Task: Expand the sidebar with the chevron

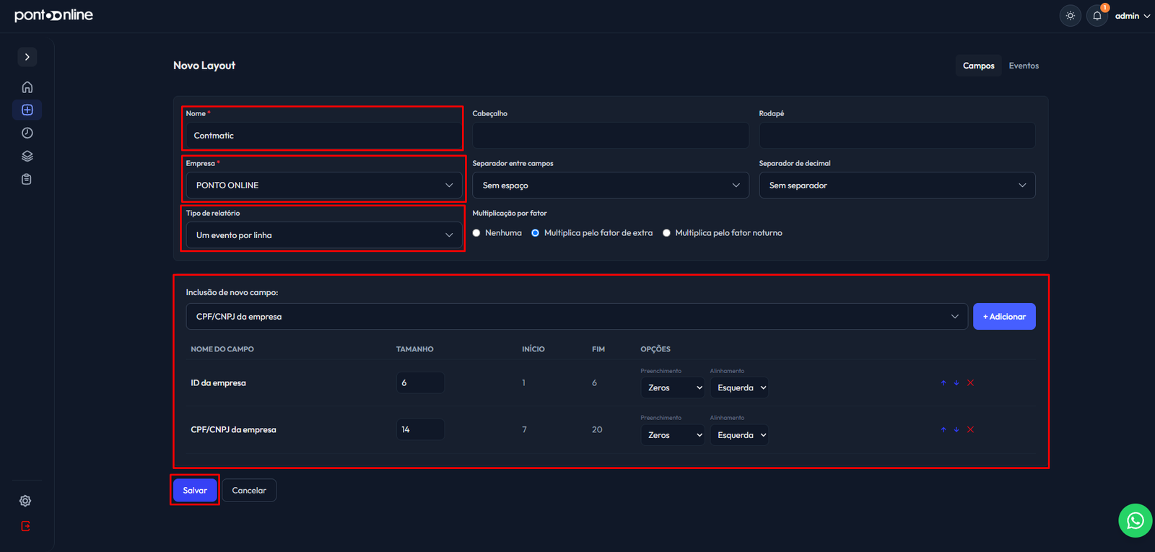Action: pyautogui.click(x=27, y=57)
